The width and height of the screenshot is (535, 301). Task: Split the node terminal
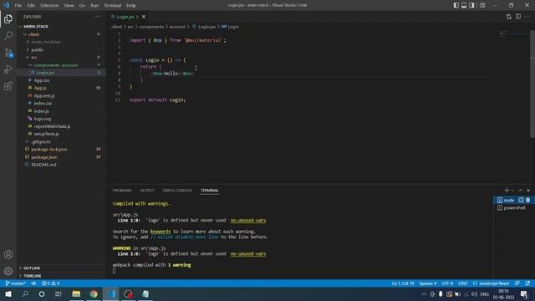click(x=521, y=200)
